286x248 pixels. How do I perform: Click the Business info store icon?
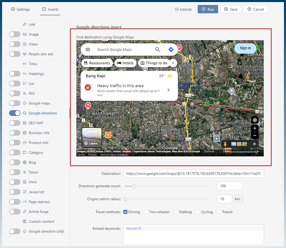click(x=24, y=133)
